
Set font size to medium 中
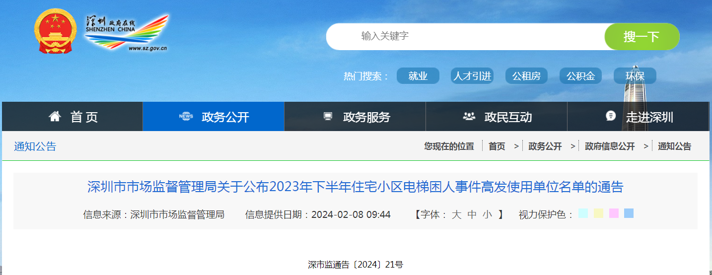click(472, 214)
